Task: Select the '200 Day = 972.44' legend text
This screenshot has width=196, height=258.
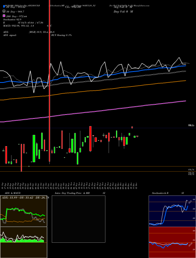Action: click(x=16, y=16)
